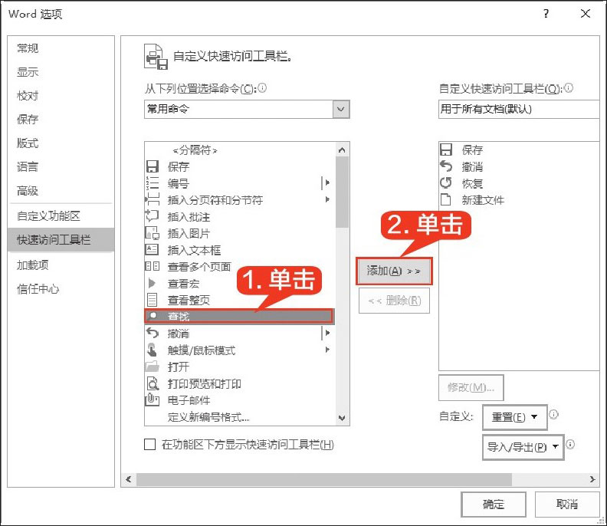Screen dimensions: 607x526
Task: Click the Numbering list icon
Action: click(153, 183)
